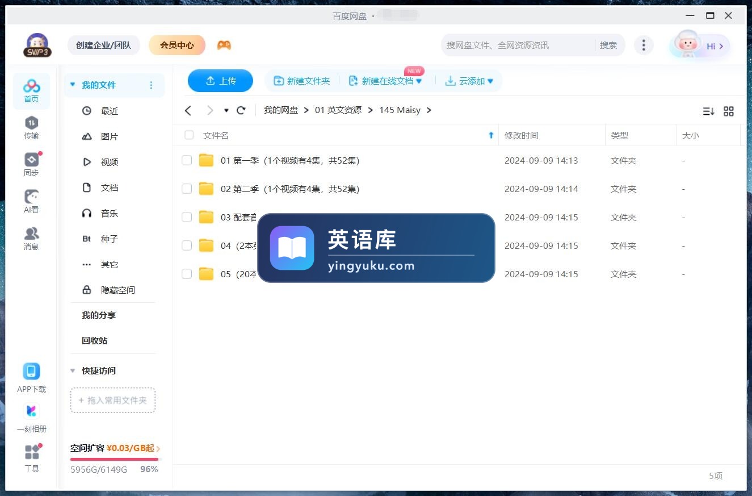Open 同步 sync section
Screen dimensions: 752x496
pyautogui.click(x=31, y=165)
